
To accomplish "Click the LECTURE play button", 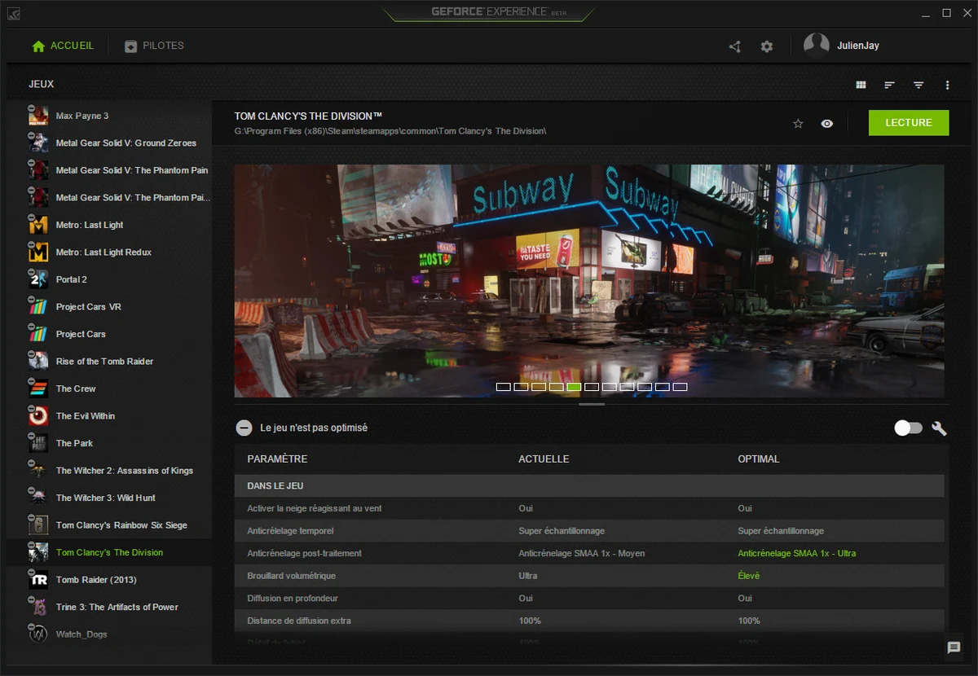I will 909,123.
